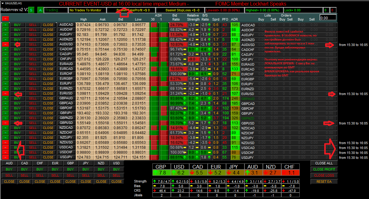Select the AUDNZD pair button beside the CLOSE column
Image resolution: width=369 pixels, height=199 pixels.
66,40
